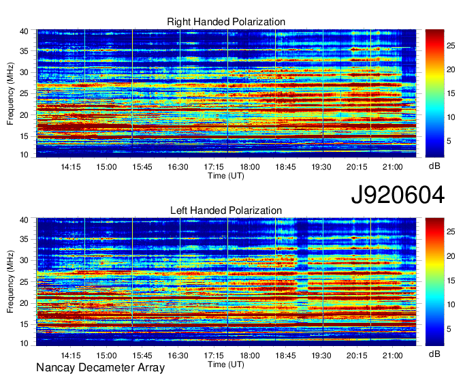Click the 10 dB label on the bottom color bar

pyautogui.click(x=451, y=304)
